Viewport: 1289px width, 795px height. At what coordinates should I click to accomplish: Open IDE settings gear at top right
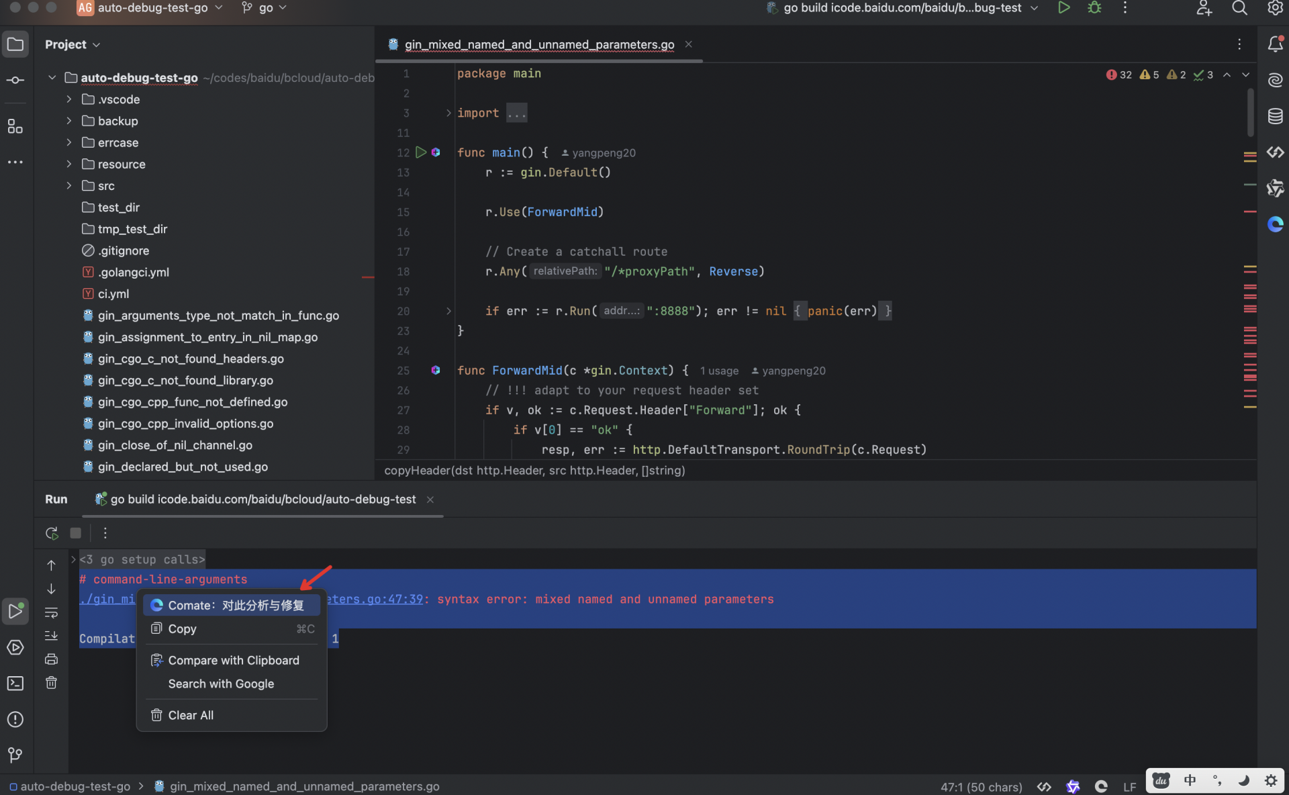click(1274, 8)
